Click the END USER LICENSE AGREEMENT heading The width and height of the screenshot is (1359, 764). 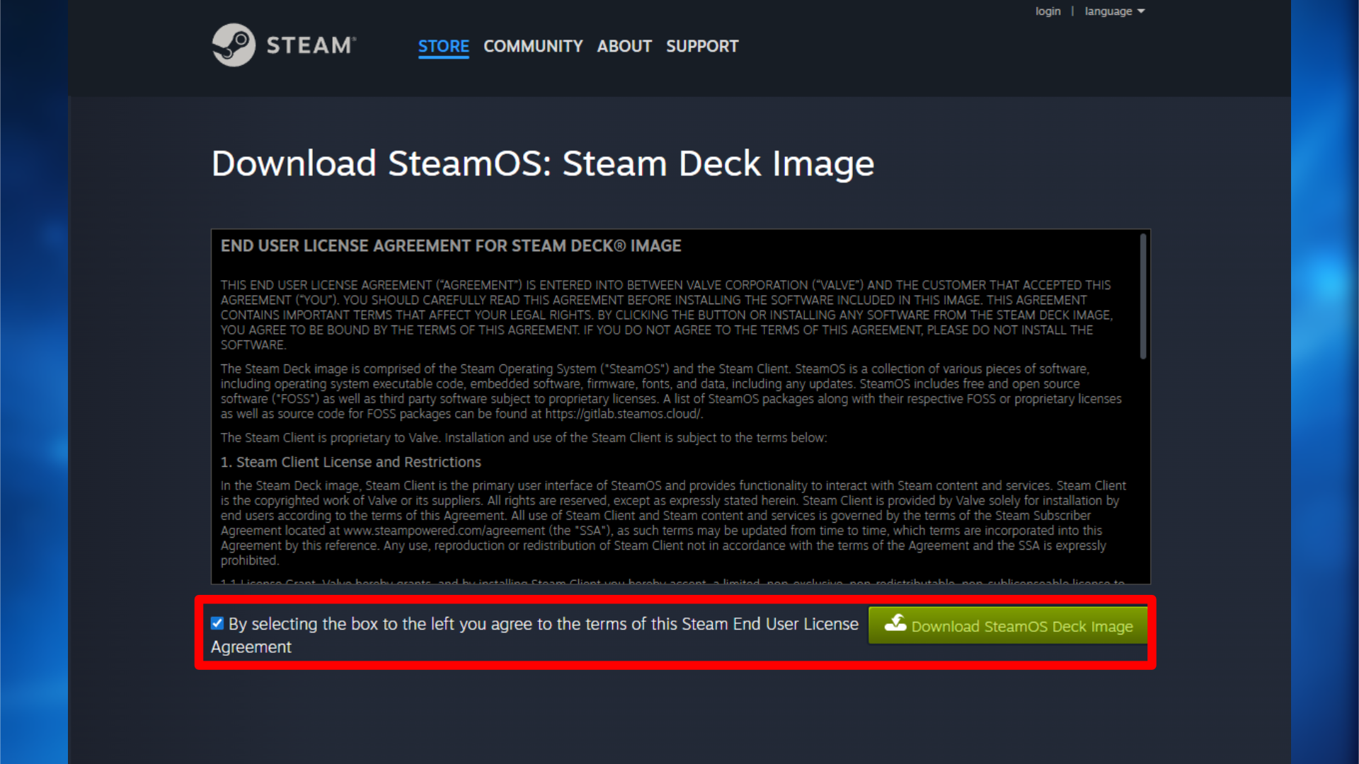pos(450,246)
